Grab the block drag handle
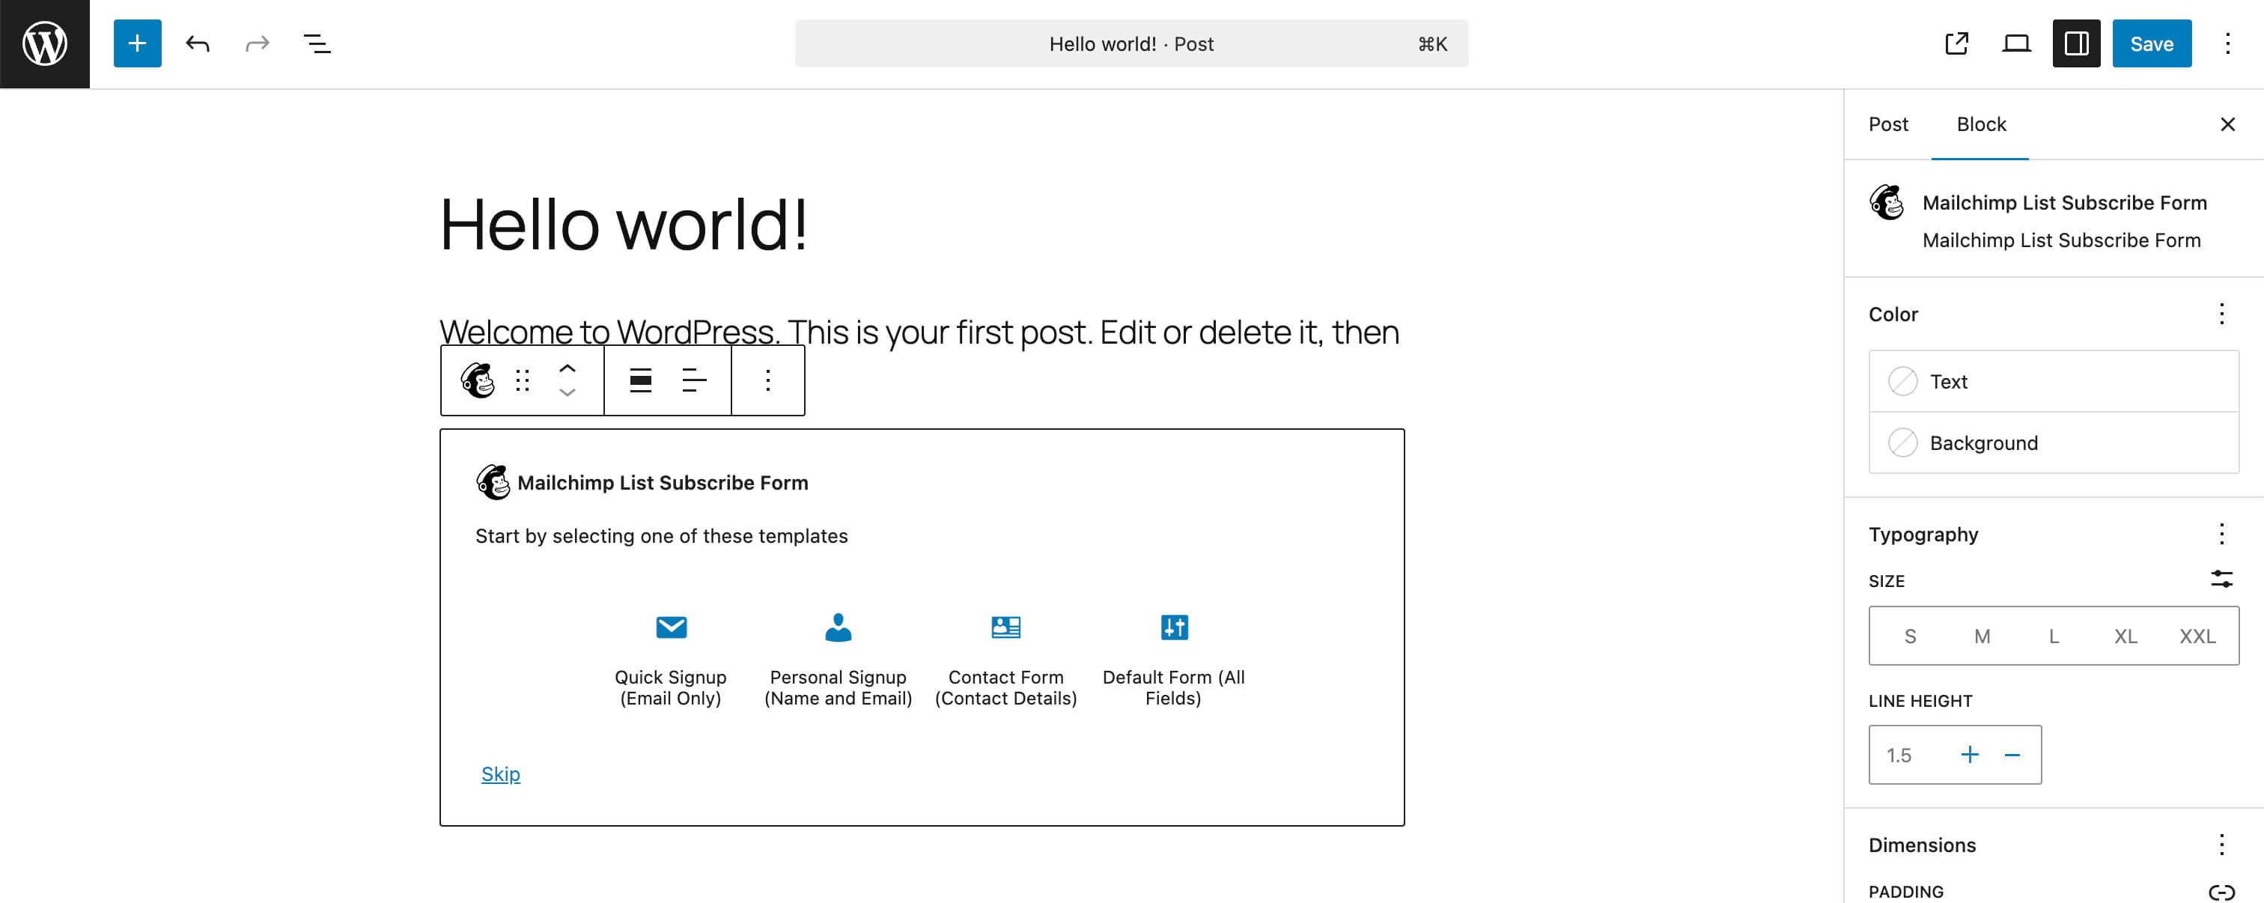This screenshot has width=2264, height=903. pyautogui.click(x=523, y=380)
